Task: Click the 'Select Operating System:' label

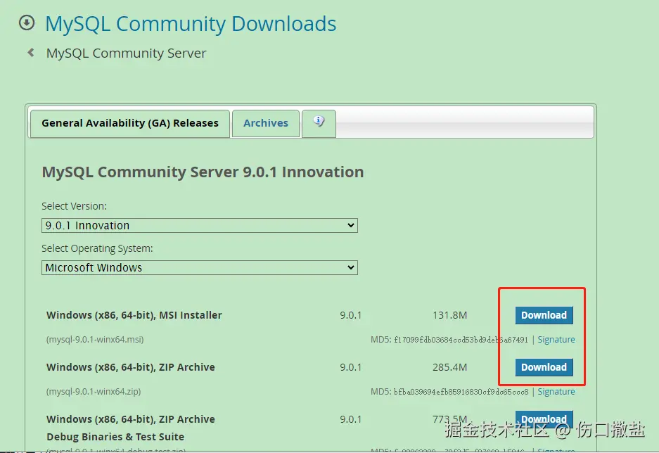Action: (x=97, y=249)
